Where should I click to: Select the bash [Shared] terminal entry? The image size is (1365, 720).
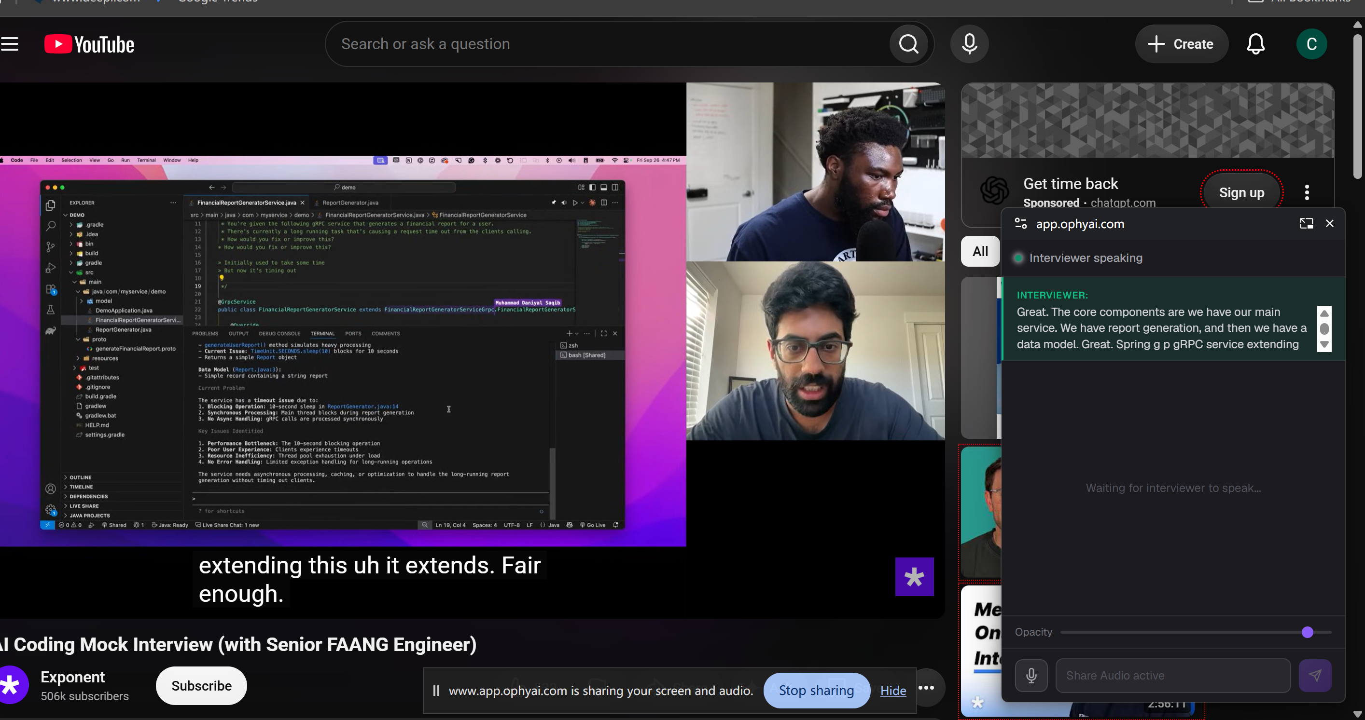click(x=586, y=355)
